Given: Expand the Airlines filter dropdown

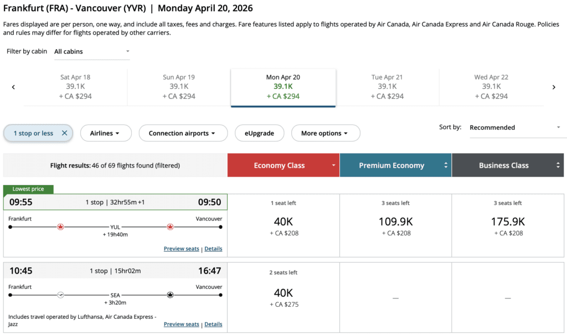Looking at the screenshot, I should (106, 133).
